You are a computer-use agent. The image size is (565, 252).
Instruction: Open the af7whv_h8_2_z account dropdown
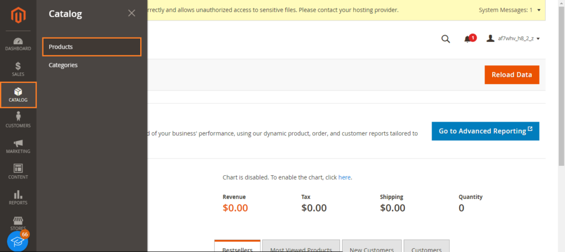tap(513, 39)
